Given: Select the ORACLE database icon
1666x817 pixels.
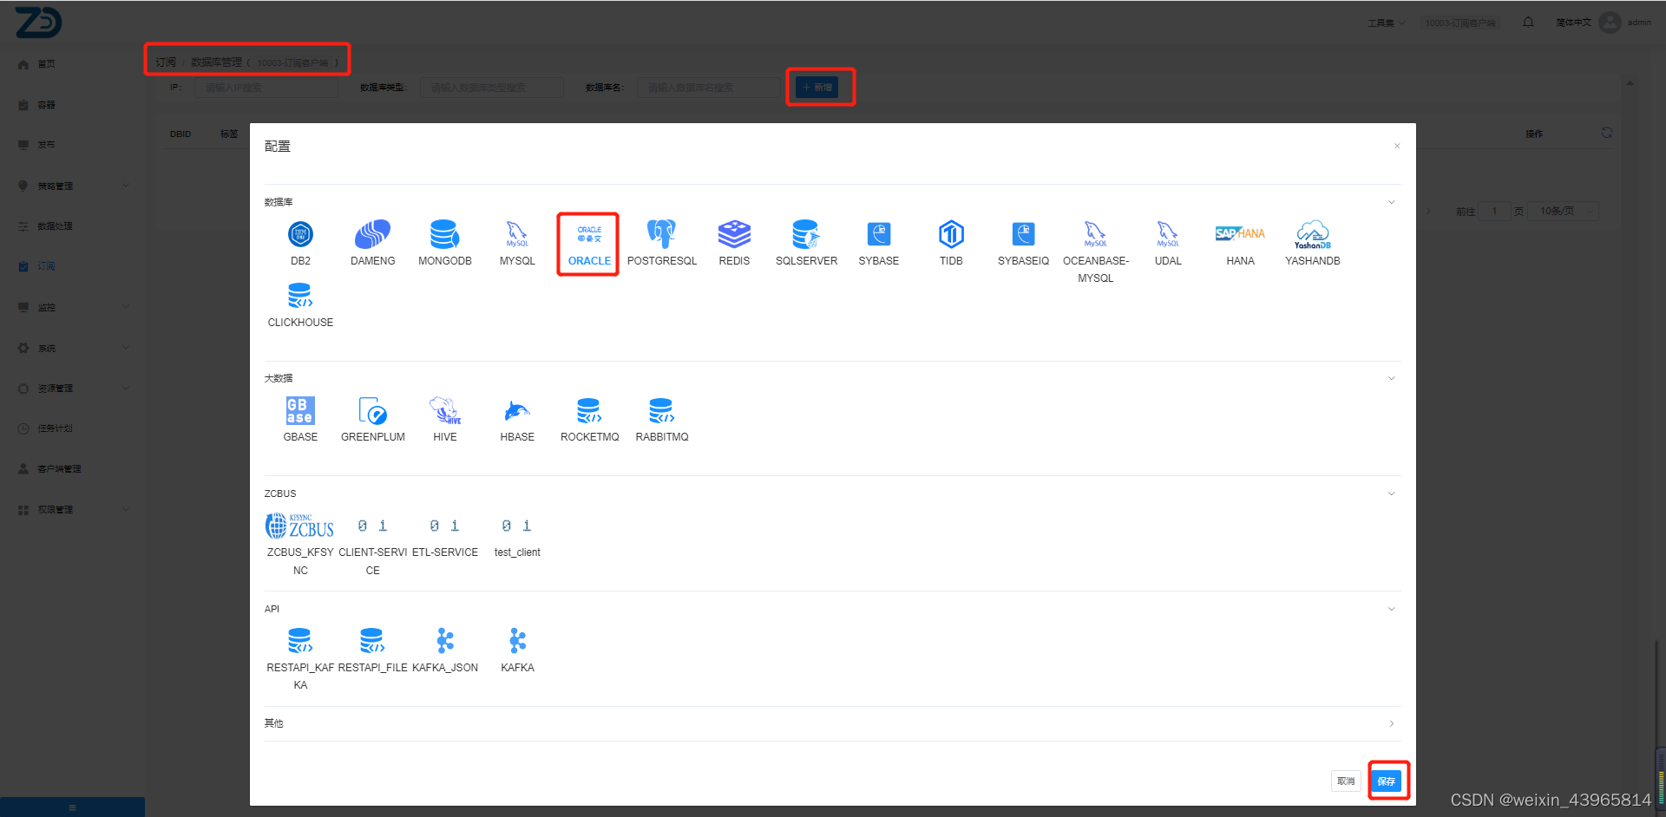Looking at the screenshot, I should coord(589,234).
